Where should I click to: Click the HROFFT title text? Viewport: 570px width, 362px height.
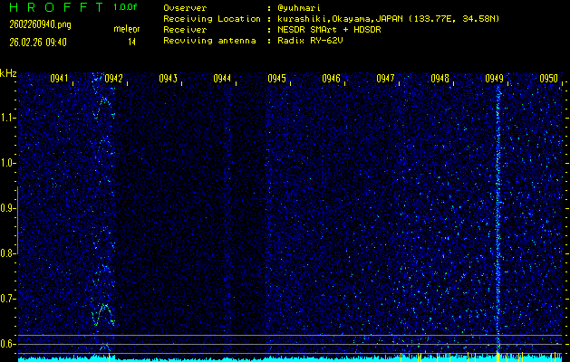pyautogui.click(x=57, y=7)
